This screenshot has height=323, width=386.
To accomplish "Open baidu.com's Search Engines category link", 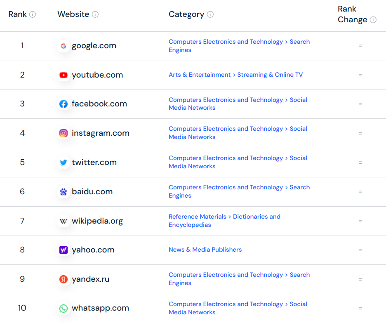I will pyautogui.click(x=239, y=191).
